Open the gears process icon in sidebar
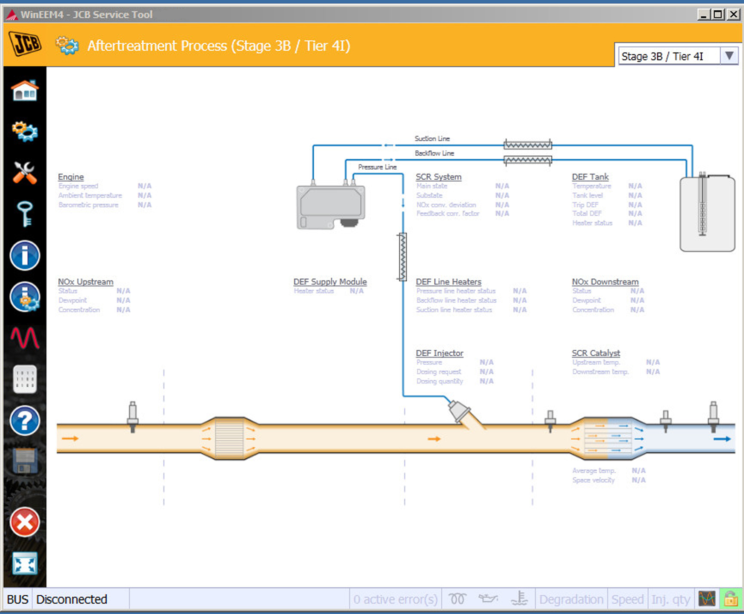744x614 pixels. tap(25, 131)
